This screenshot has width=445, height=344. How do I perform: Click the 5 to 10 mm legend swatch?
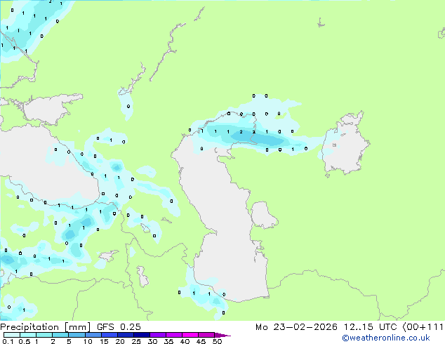(77, 335)
